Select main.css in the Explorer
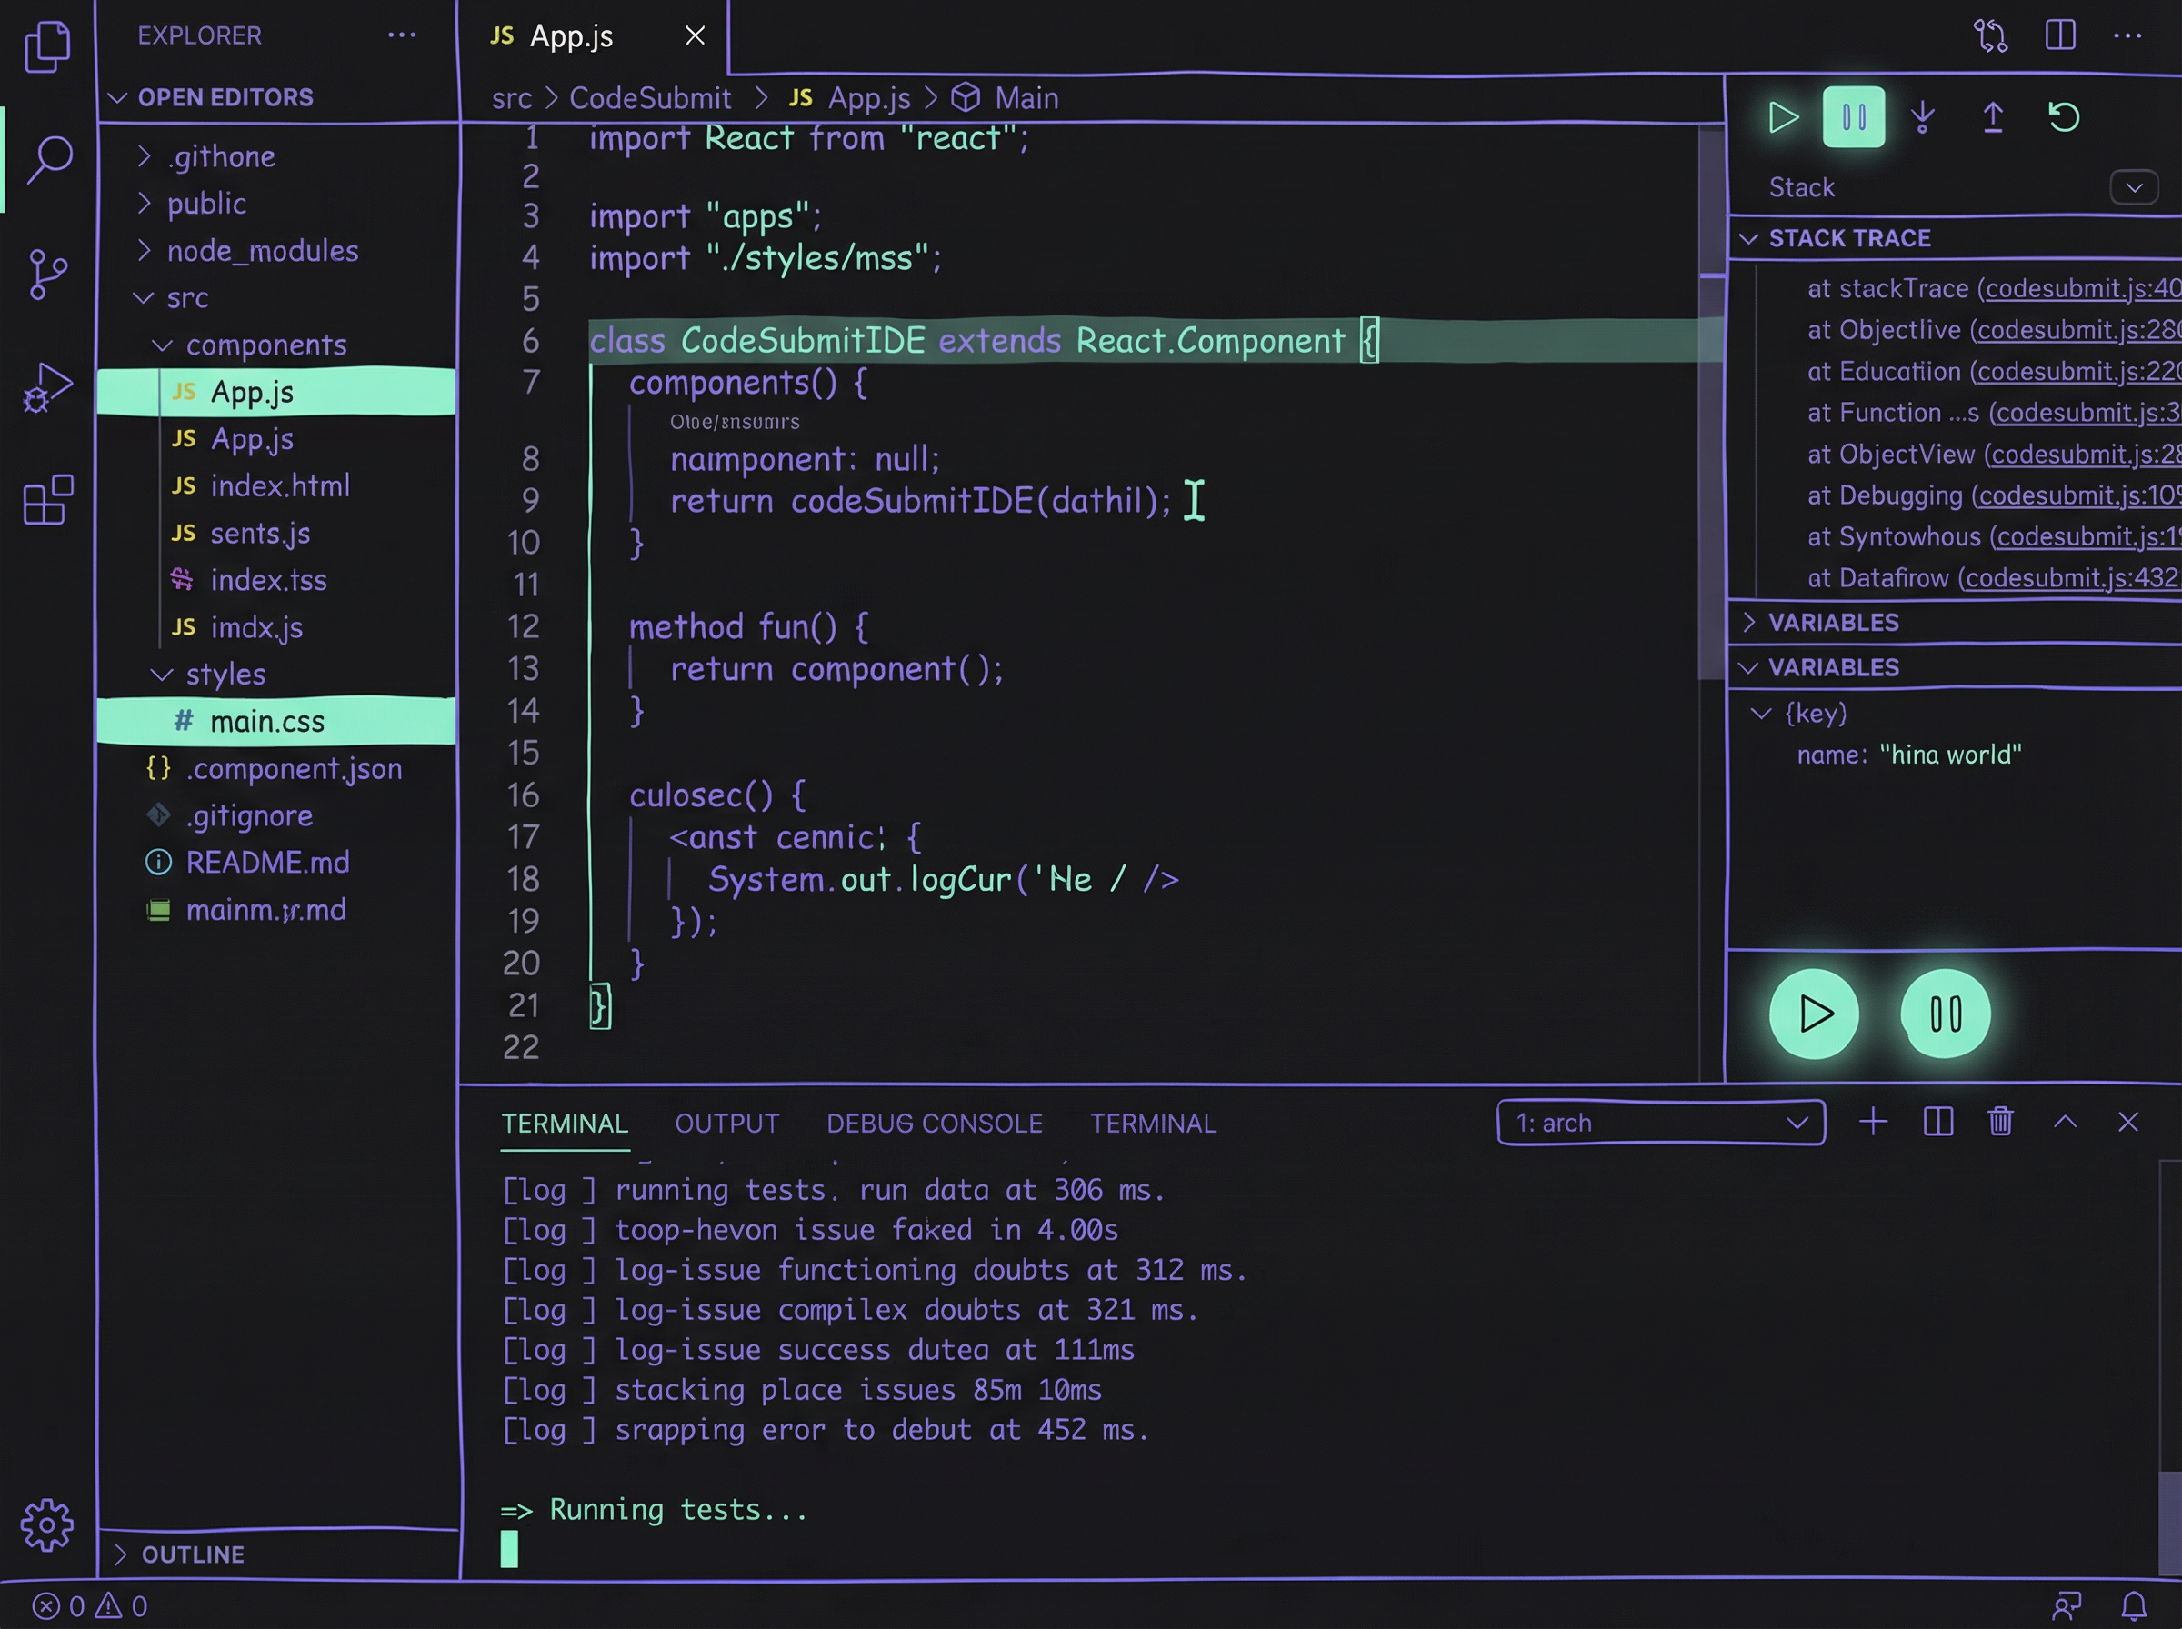Screen dimensions: 2182x1629 (x=267, y=721)
